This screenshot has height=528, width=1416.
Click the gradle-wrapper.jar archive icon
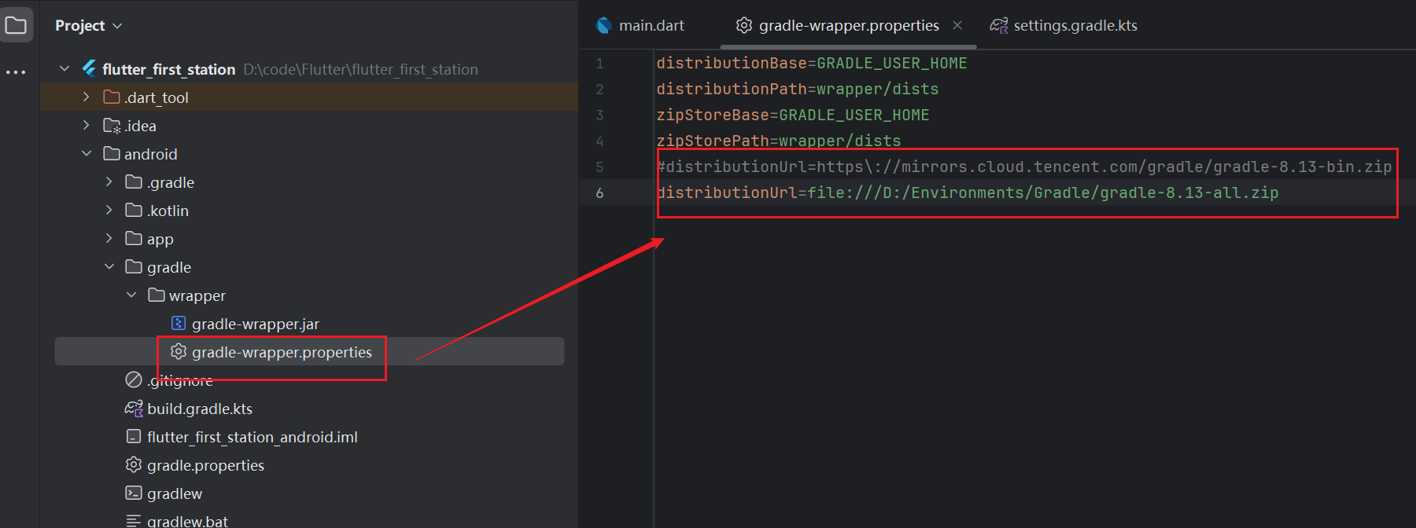(179, 323)
